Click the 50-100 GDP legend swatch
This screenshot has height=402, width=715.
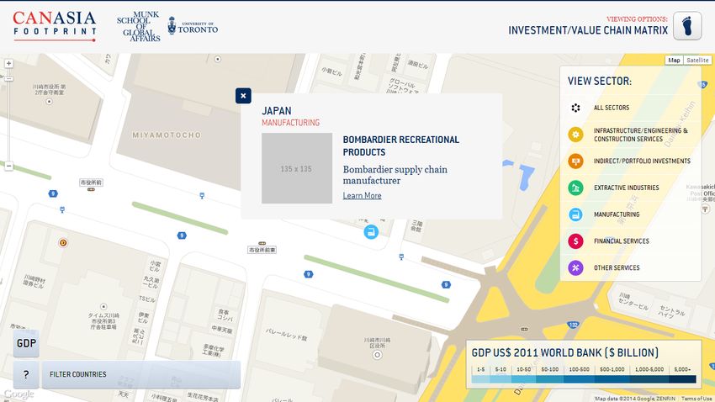tap(550, 379)
